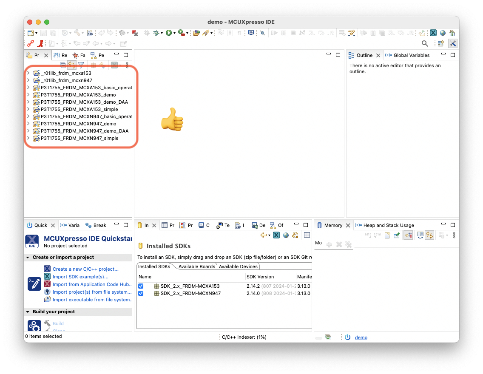Click the search magnifier icon in toolbar

425,43
